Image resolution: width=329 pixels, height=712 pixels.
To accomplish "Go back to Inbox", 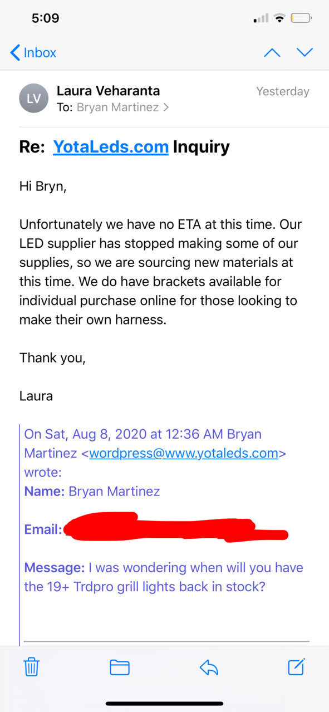I will tap(33, 52).
